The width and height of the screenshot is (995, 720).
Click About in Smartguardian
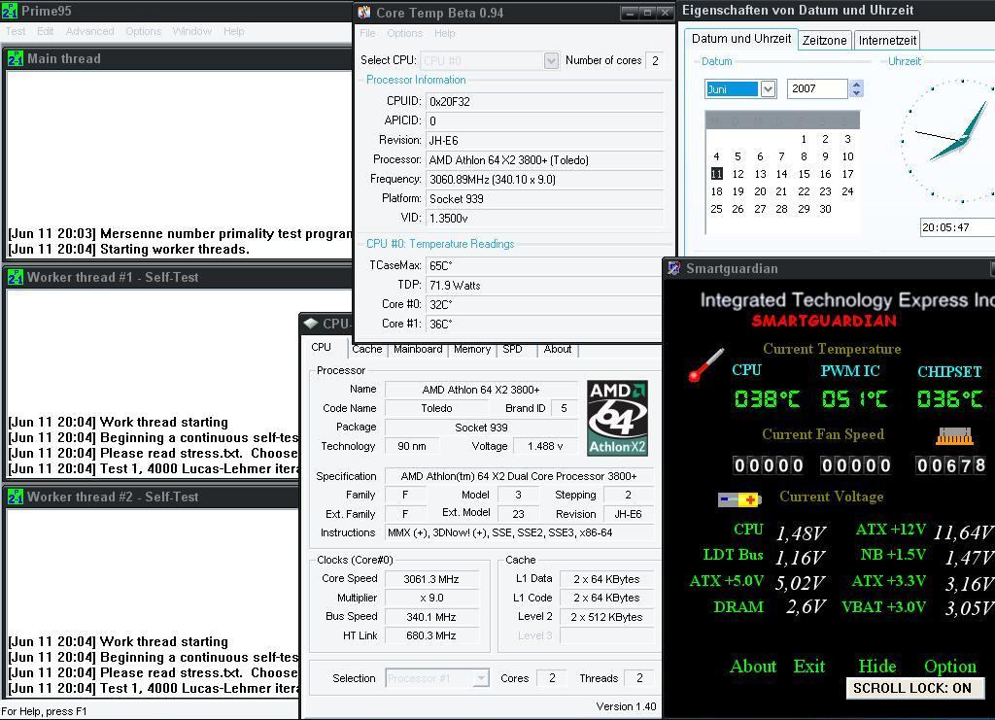pyautogui.click(x=753, y=667)
